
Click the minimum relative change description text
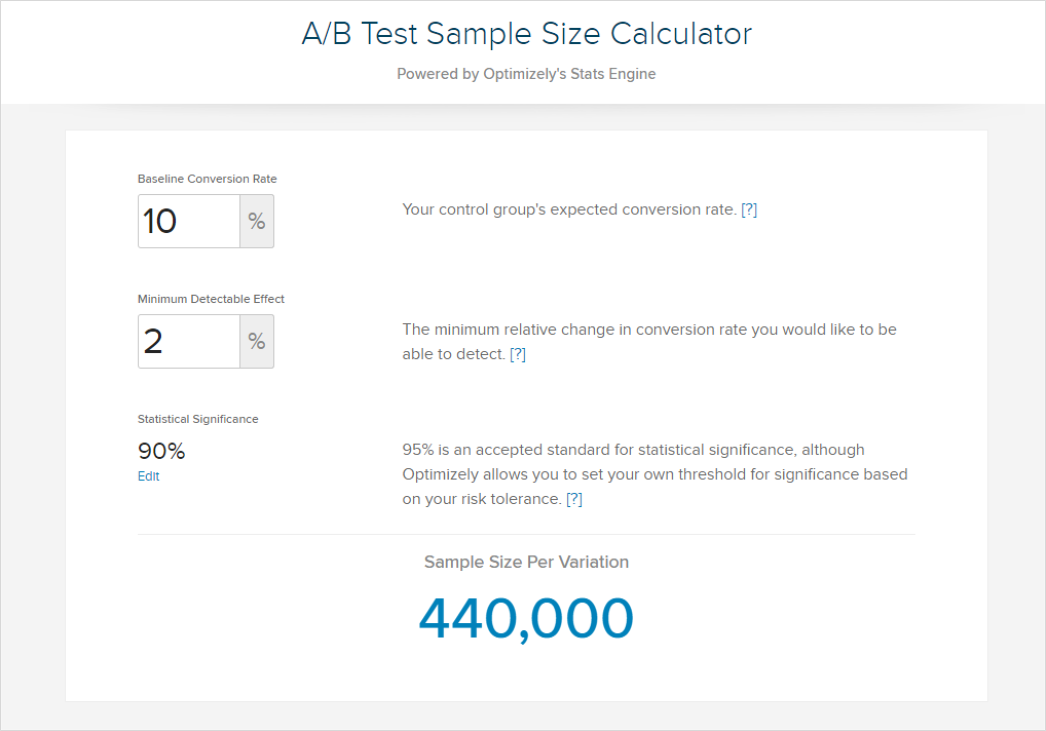pos(649,330)
